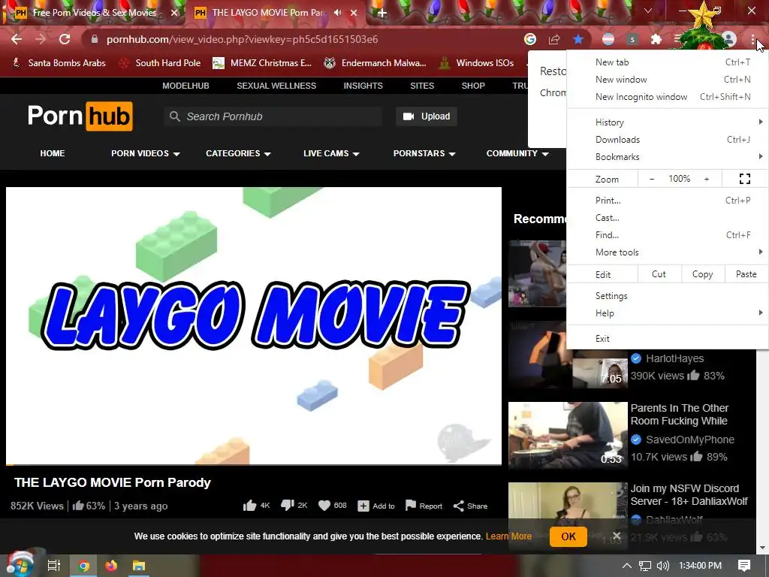Click in the Search site input field

[x=273, y=116]
